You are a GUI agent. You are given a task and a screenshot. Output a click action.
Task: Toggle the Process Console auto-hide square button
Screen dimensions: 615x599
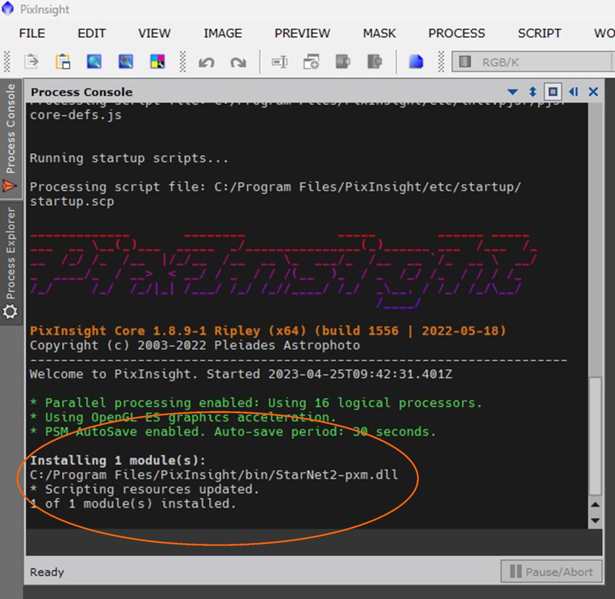(553, 92)
